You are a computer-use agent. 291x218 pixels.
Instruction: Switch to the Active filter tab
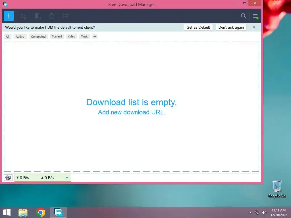point(20,37)
